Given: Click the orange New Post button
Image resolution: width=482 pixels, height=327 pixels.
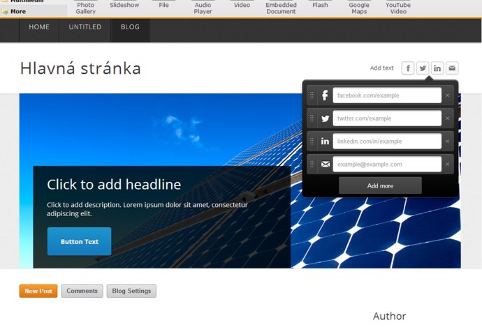Looking at the screenshot, I should [x=38, y=291].
